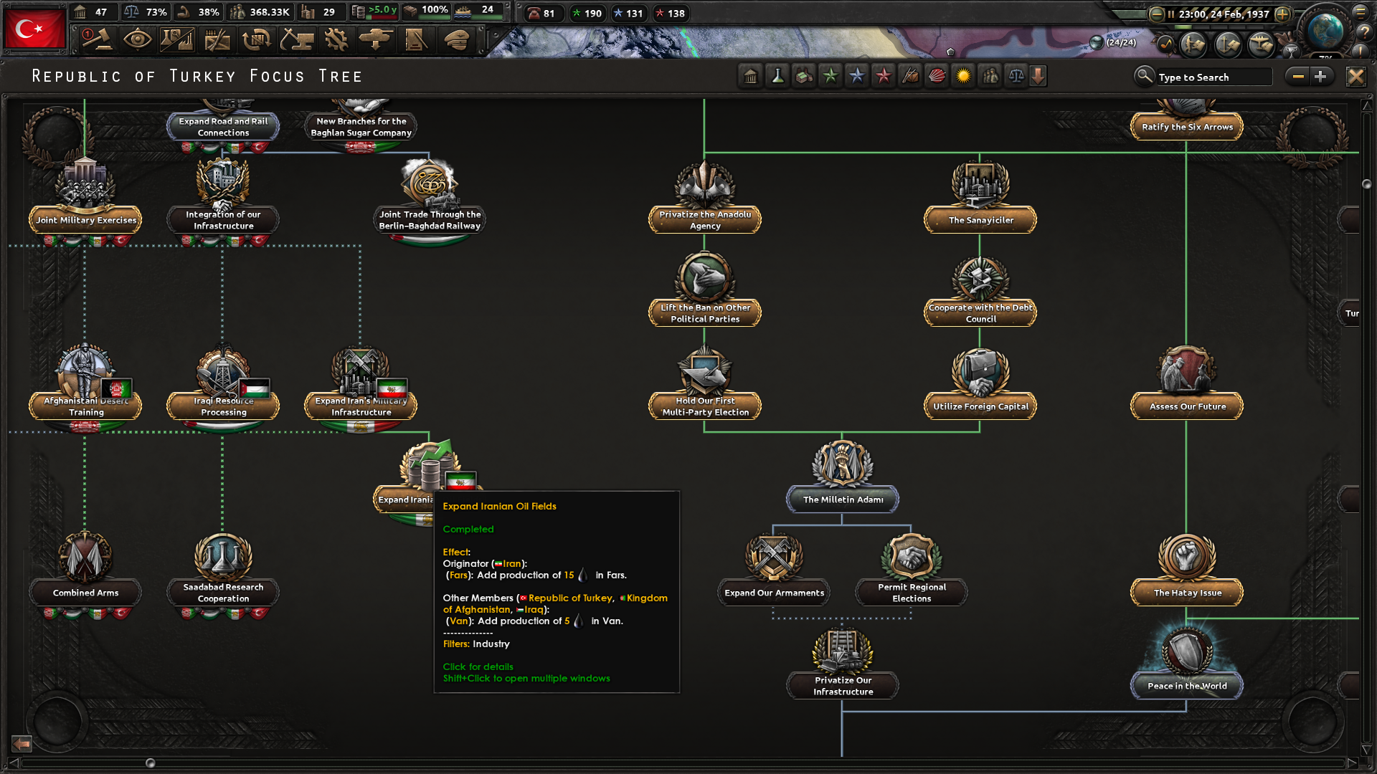Screen dimensions: 1377x774
Task: Toggle the green star army filter
Action: click(x=831, y=76)
